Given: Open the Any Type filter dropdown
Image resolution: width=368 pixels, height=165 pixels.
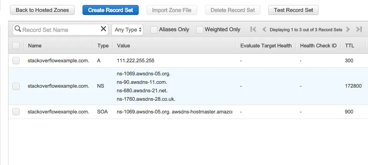Looking at the screenshot, I should pyautogui.click(x=128, y=30).
